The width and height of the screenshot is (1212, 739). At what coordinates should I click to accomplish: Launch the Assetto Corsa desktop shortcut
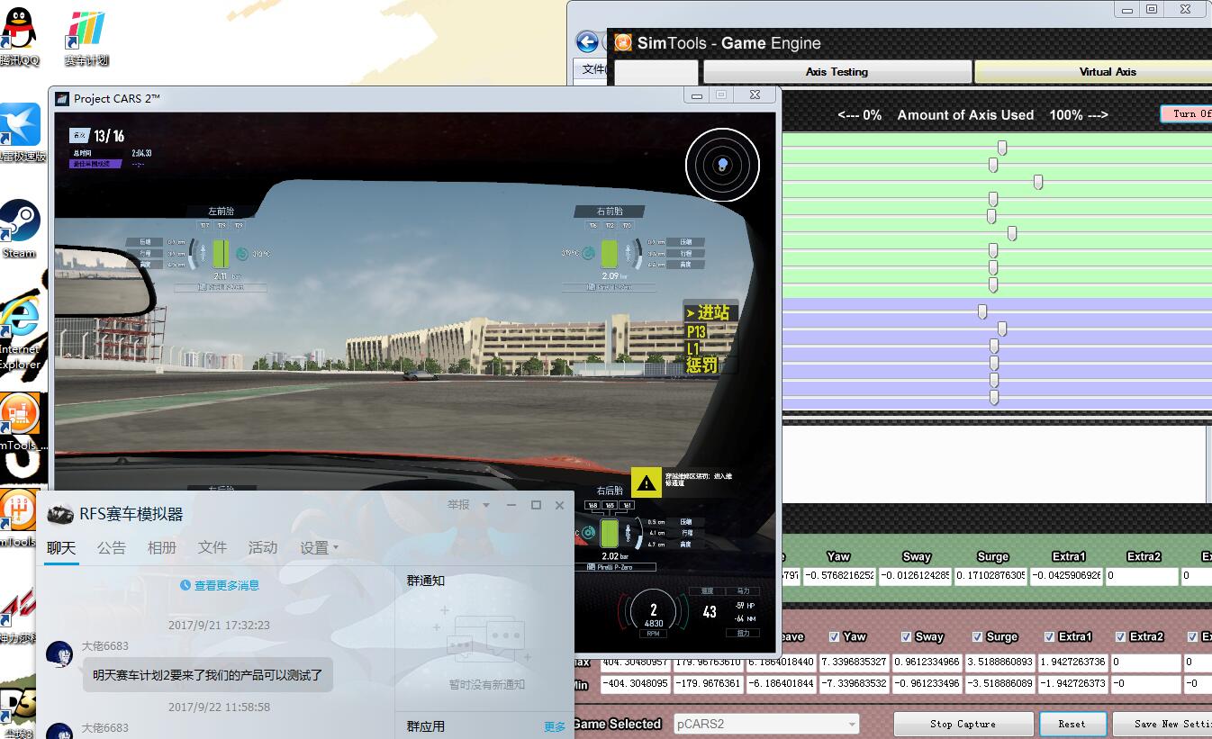(x=18, y=614)
